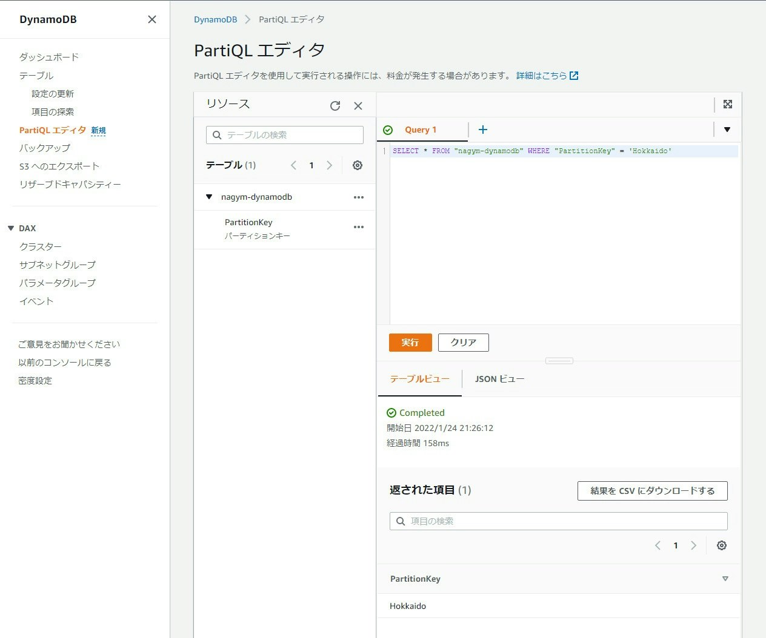This screenshot has width=766, height=638.
Task: Open 設定の更新 sidebar item
Action: pyautogui.click(x=53, y=94)
